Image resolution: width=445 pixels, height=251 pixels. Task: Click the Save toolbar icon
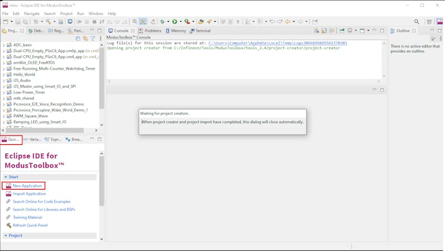click(18, 22)
